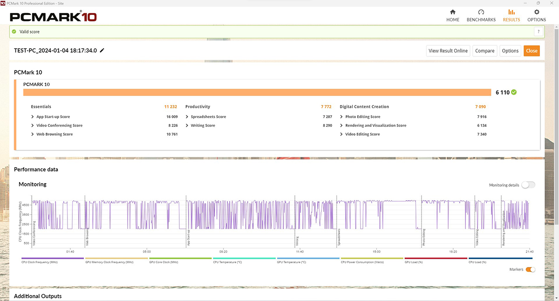Image resolution: width=559 pixels, height=301 pixels.
Task: Click the question mark help icon
Action: click(x=539, y=32)
